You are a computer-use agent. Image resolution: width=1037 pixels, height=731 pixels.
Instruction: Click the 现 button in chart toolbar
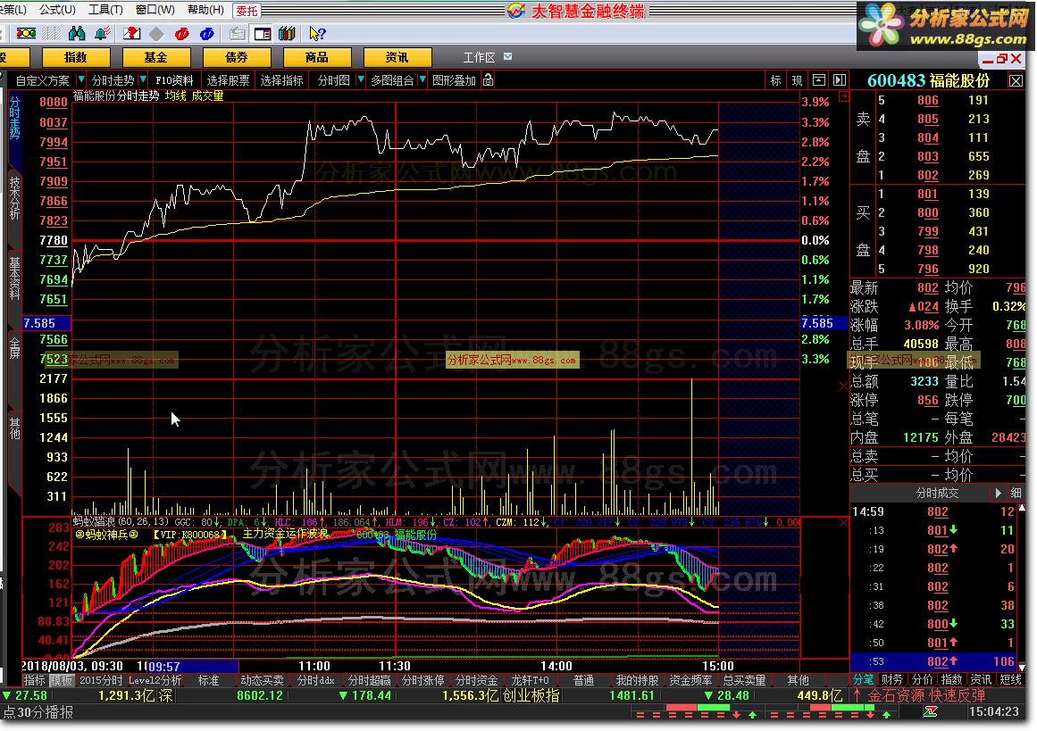(798, 80)
